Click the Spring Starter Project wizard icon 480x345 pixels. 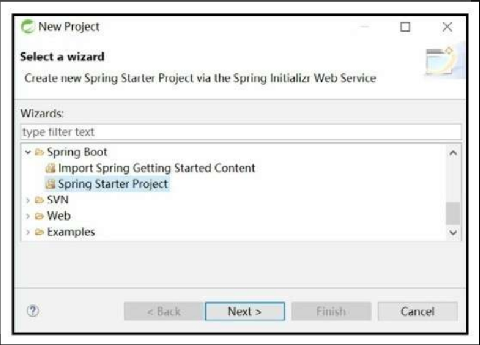click(x=50, y=184)
